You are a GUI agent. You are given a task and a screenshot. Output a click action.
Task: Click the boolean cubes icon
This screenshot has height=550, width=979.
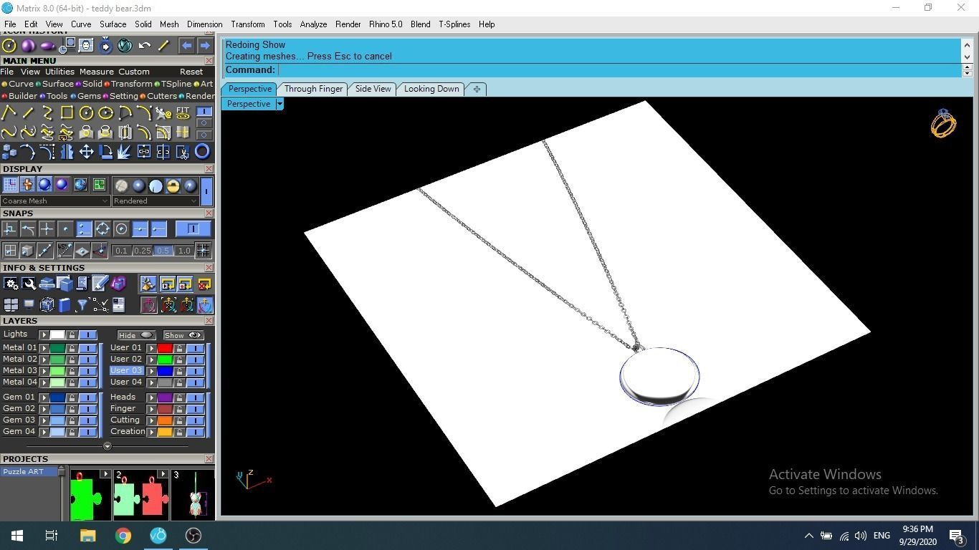pyautogui.click(x=9, y=152)
